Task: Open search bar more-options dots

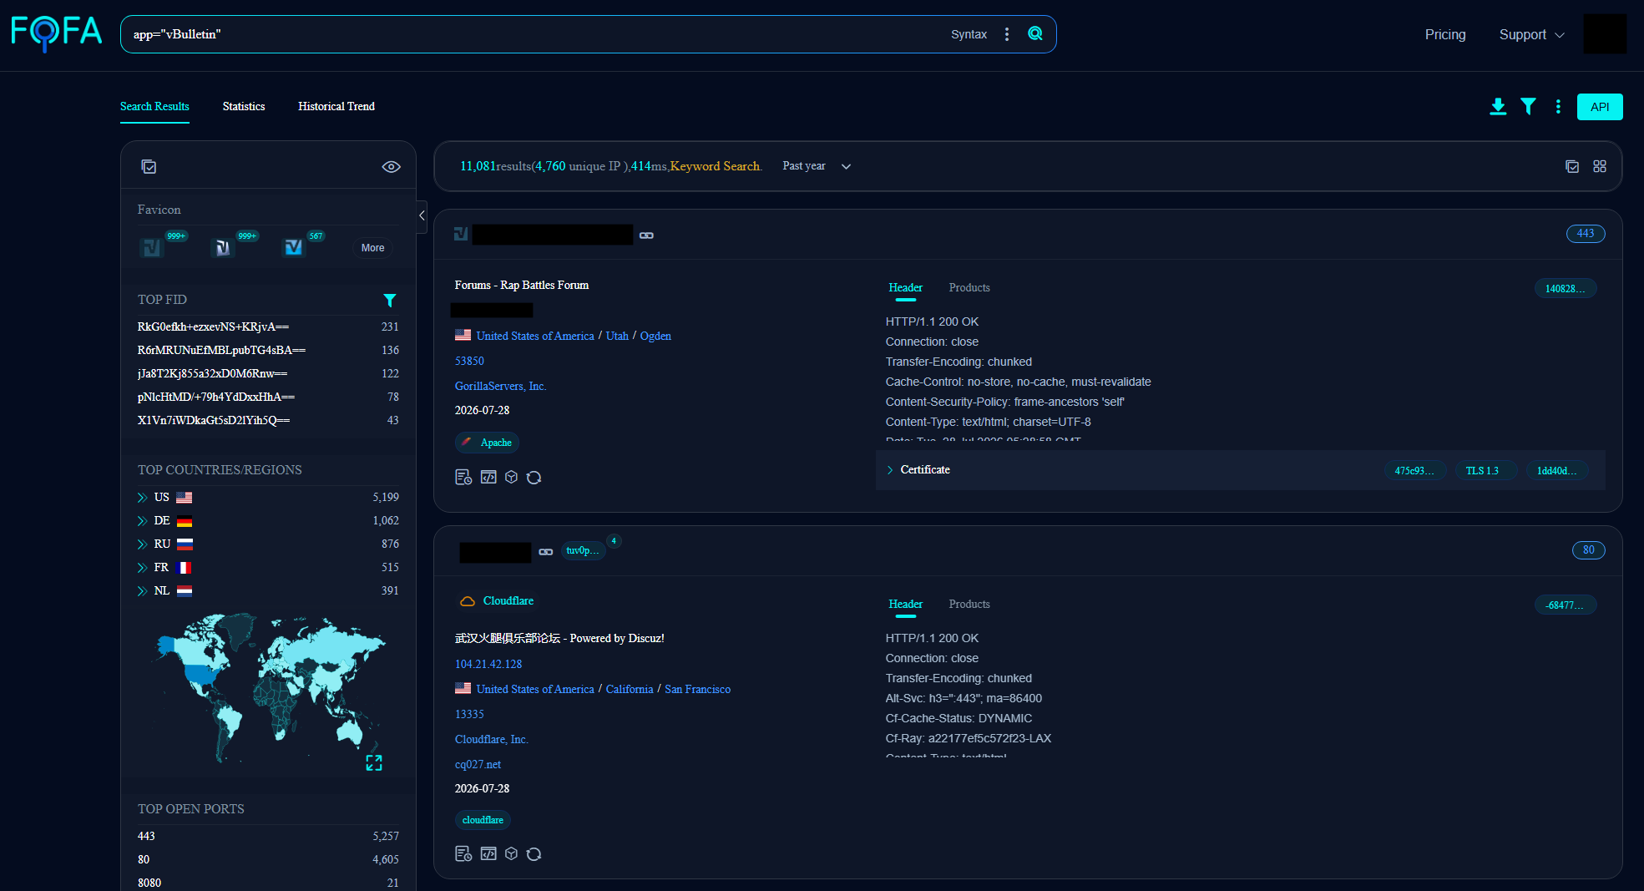Action: [1007, 34]
